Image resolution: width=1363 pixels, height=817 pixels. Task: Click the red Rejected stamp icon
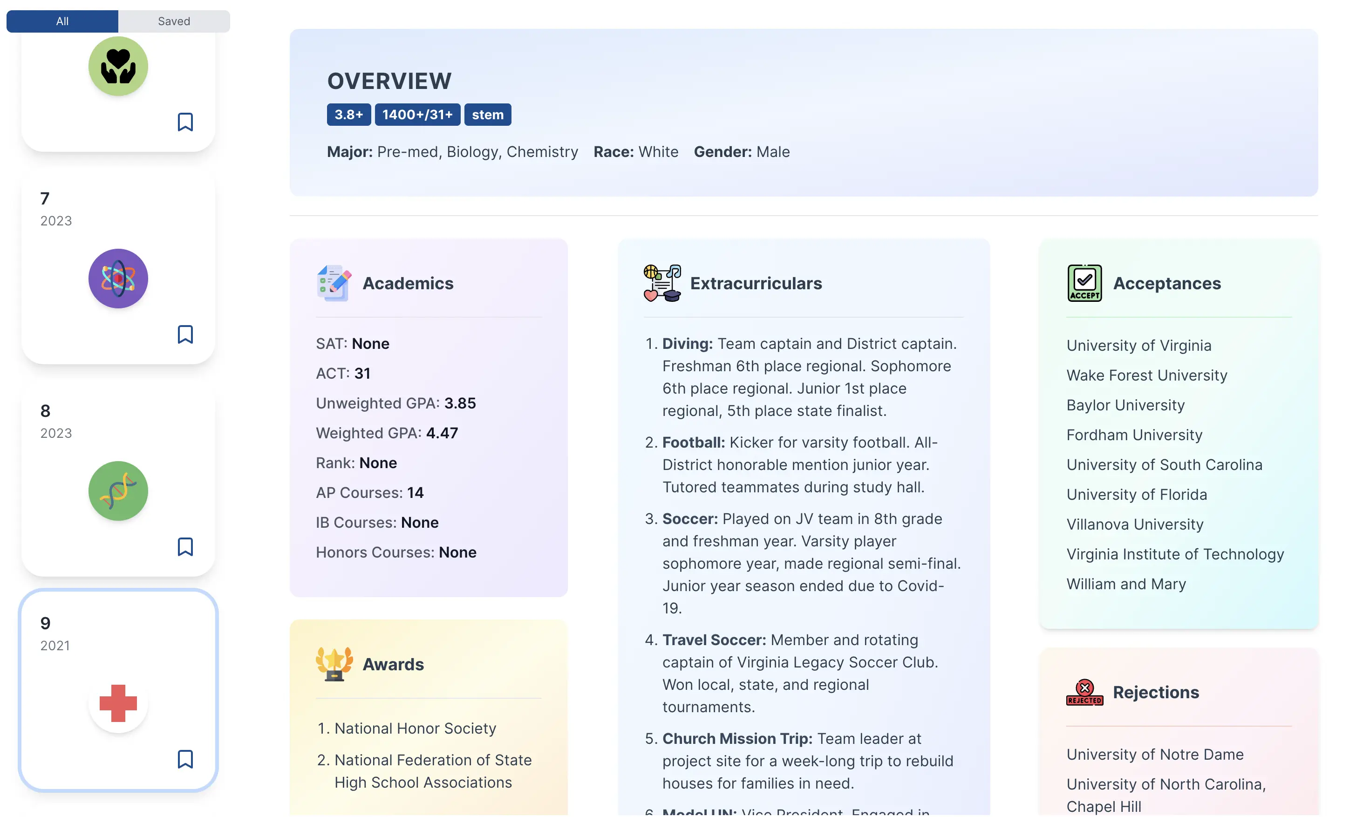[x=1084, y=692]
